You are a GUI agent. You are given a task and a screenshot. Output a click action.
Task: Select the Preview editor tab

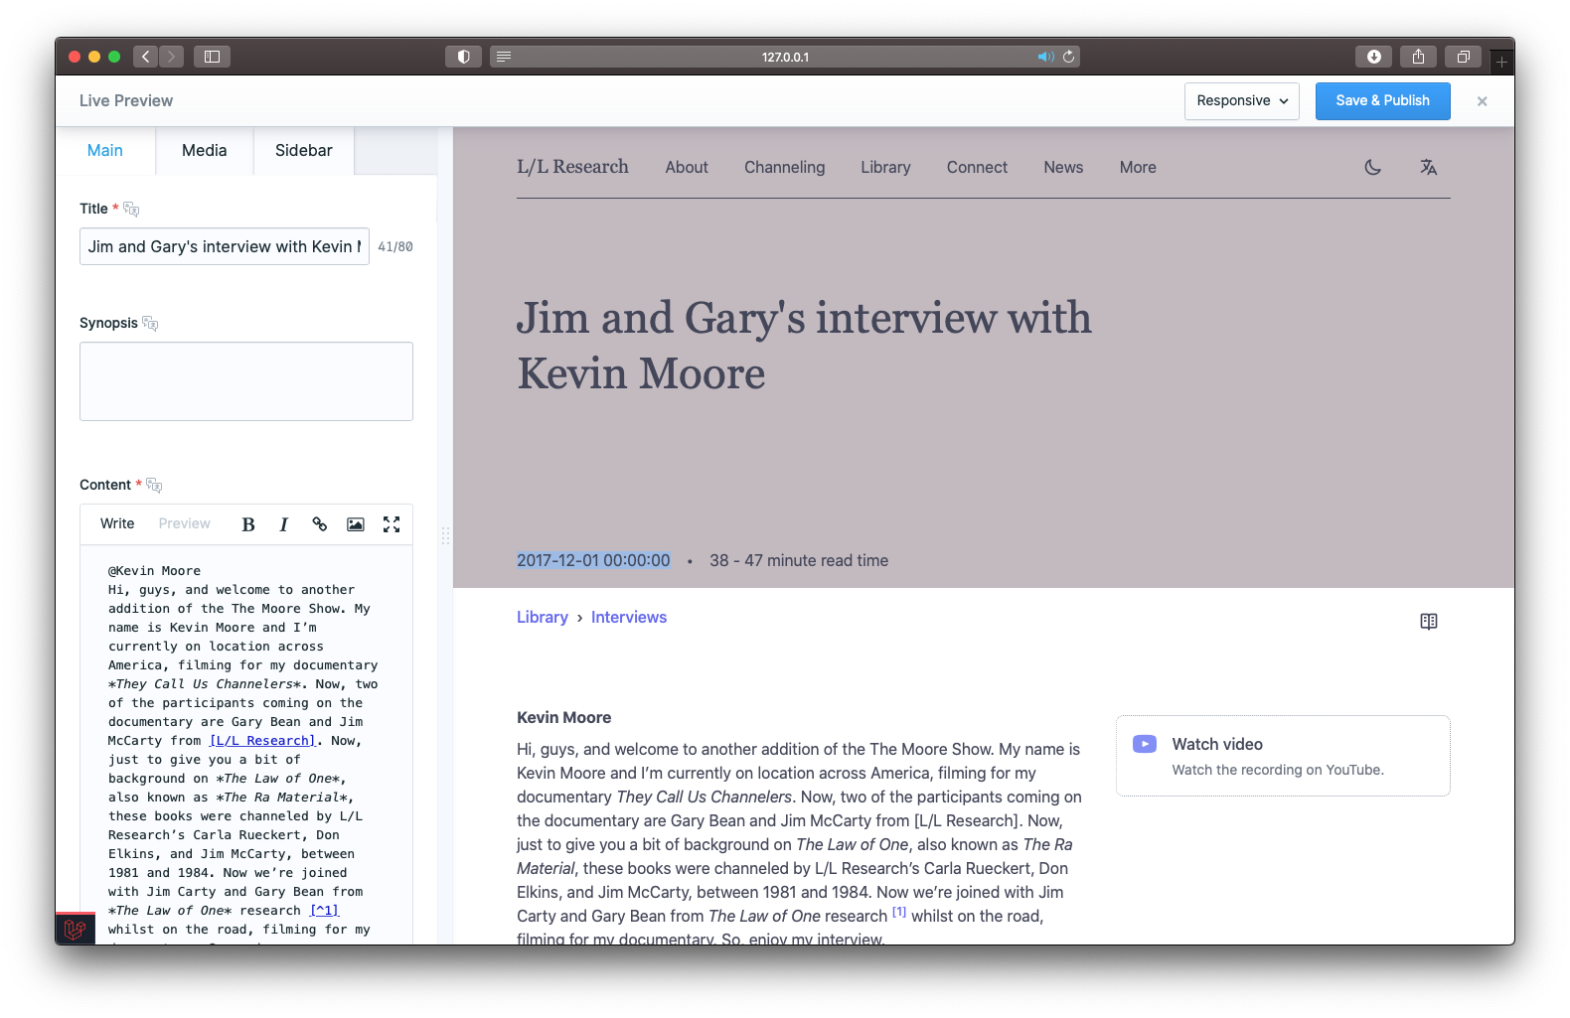click(x=185, y=524)
